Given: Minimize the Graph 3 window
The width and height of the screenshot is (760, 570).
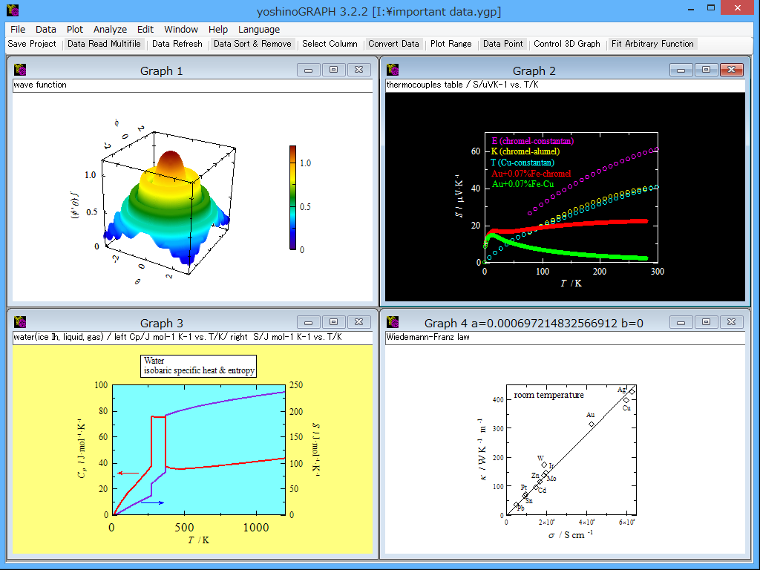Looking at the screenshot, I should pos(308,322).
